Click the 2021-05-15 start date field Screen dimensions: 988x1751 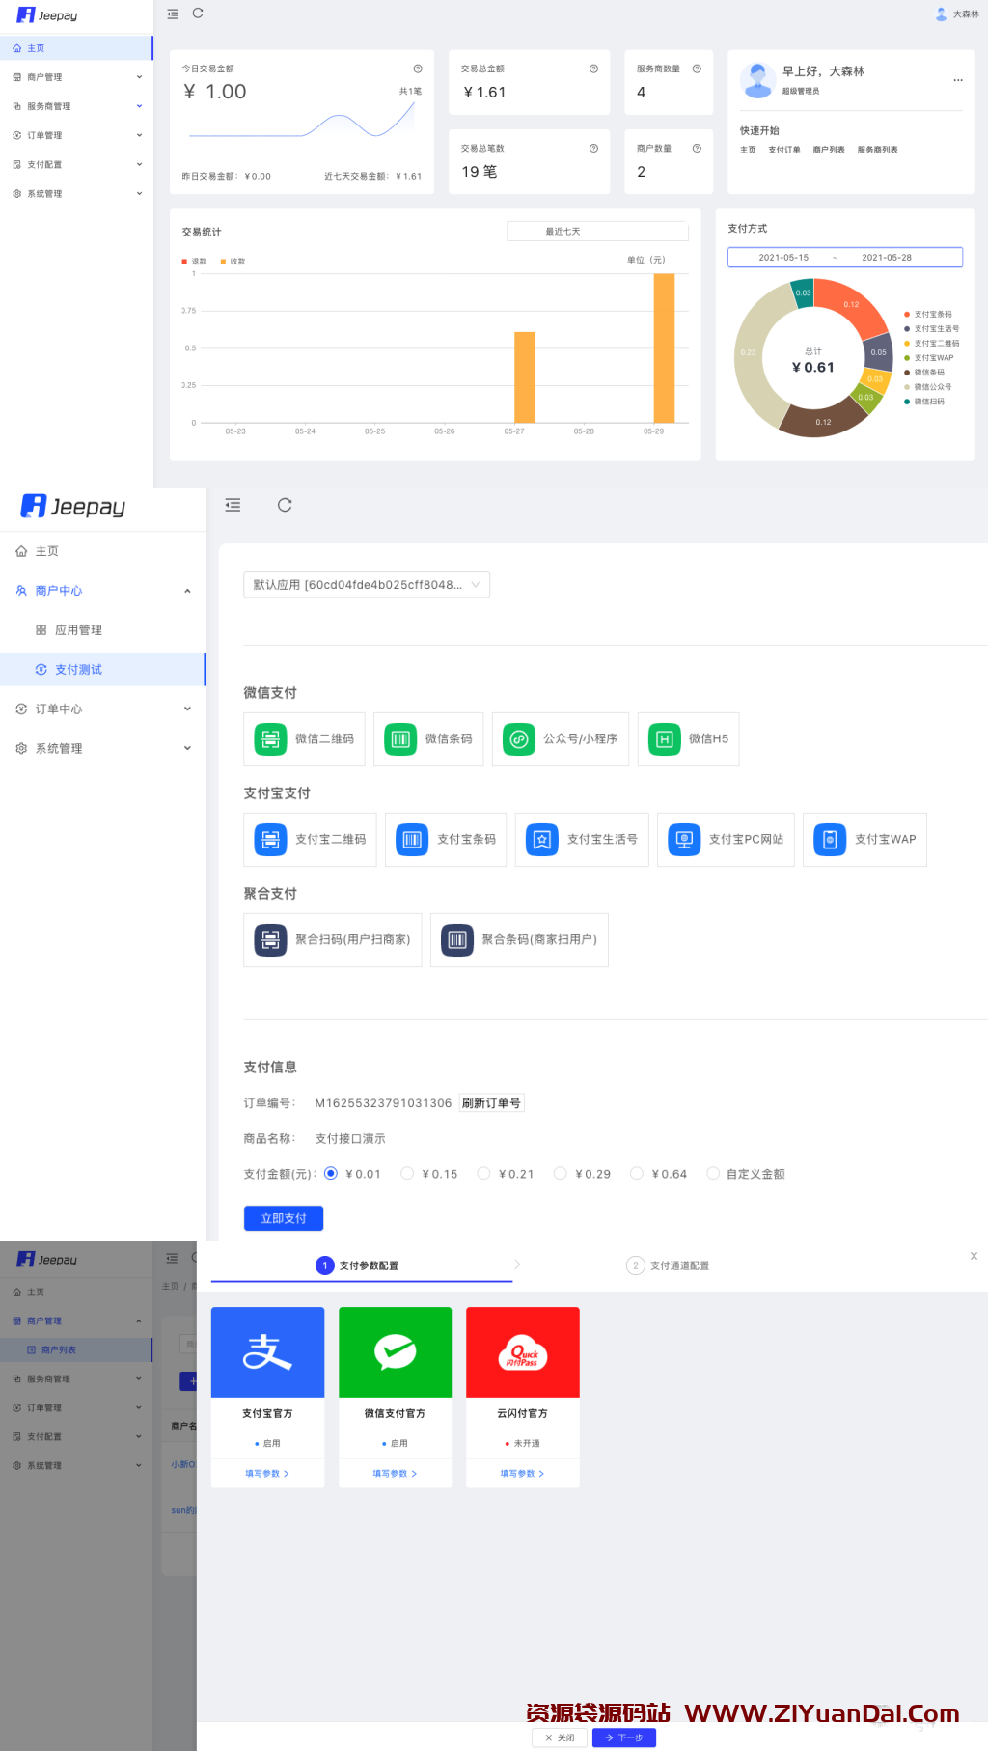point(783,258)
